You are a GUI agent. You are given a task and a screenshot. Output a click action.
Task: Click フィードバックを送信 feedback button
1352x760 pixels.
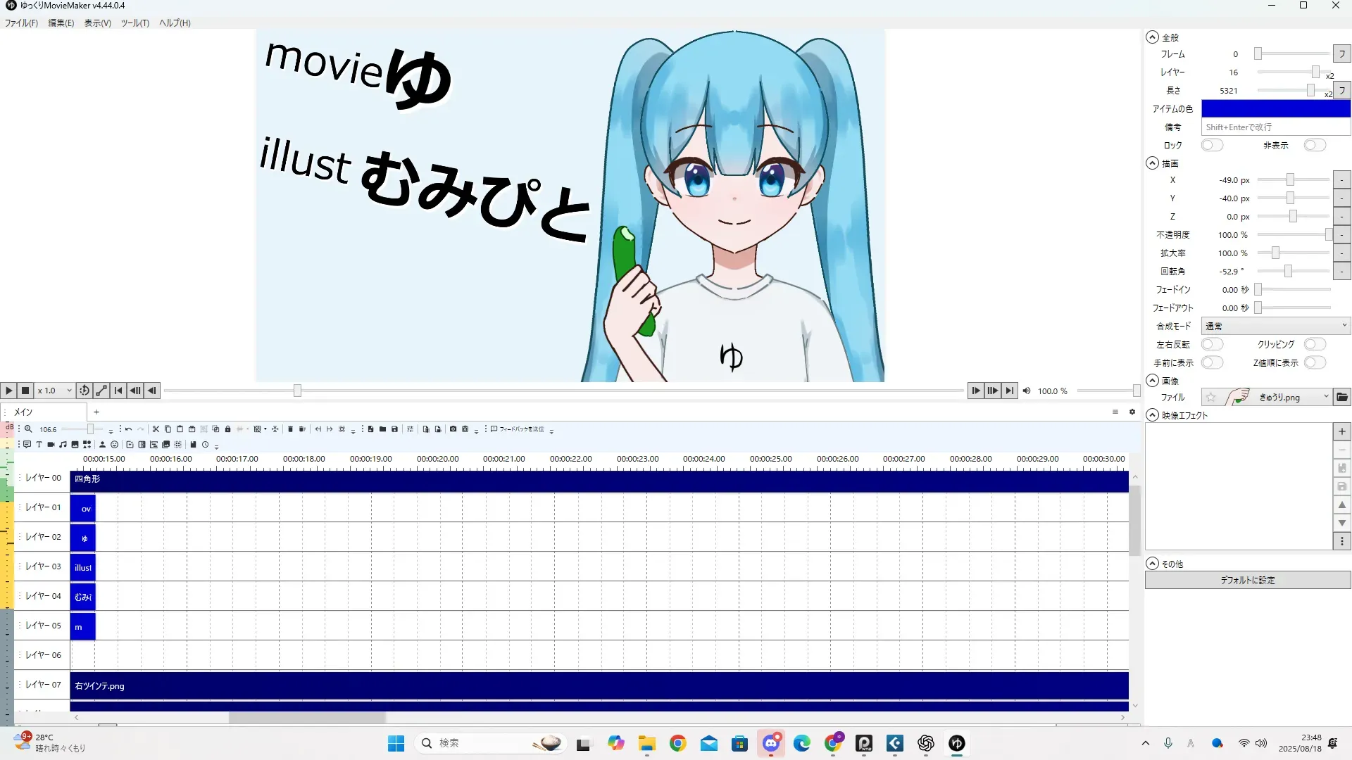click(x=518, y=429)
